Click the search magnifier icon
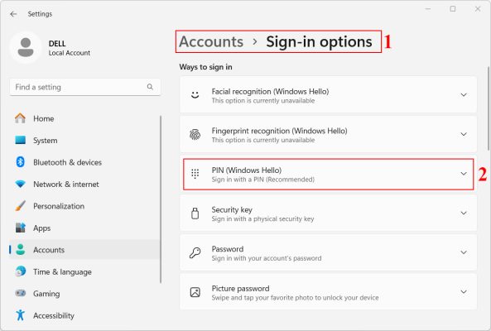 150,87
